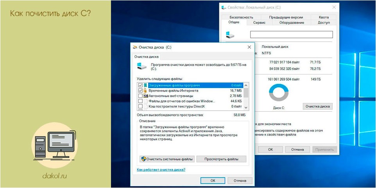Screen dimensions: 376x188
Task: Open the Оборудование tab
Action: (x=292, y=23)
